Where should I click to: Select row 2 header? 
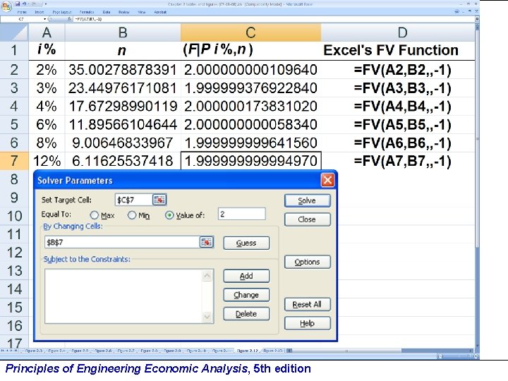[x=14, y=70]
